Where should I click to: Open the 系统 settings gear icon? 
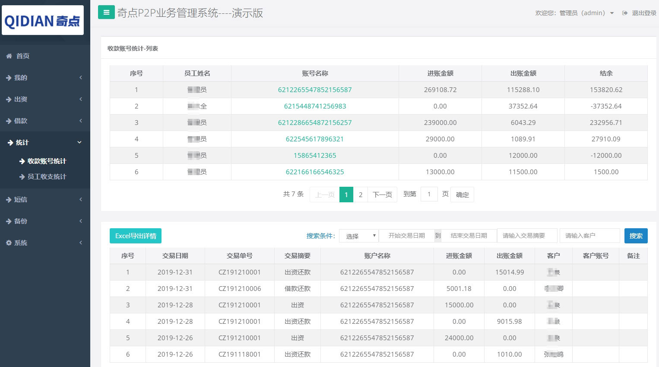click(x=8, y=243)
